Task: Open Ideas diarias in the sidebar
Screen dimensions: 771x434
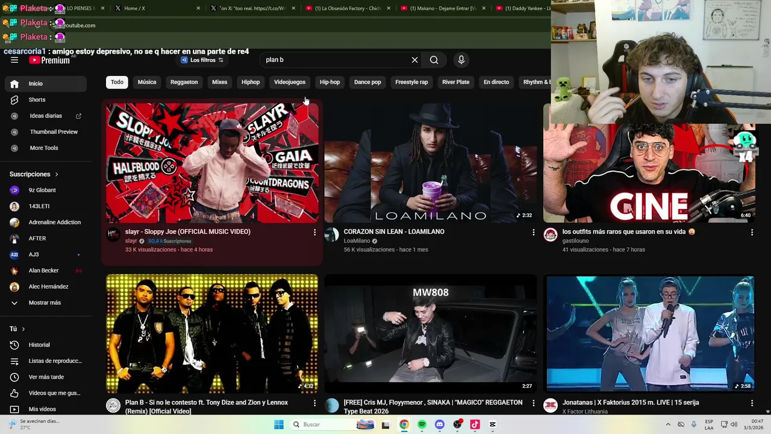Action: pos(46,116)
